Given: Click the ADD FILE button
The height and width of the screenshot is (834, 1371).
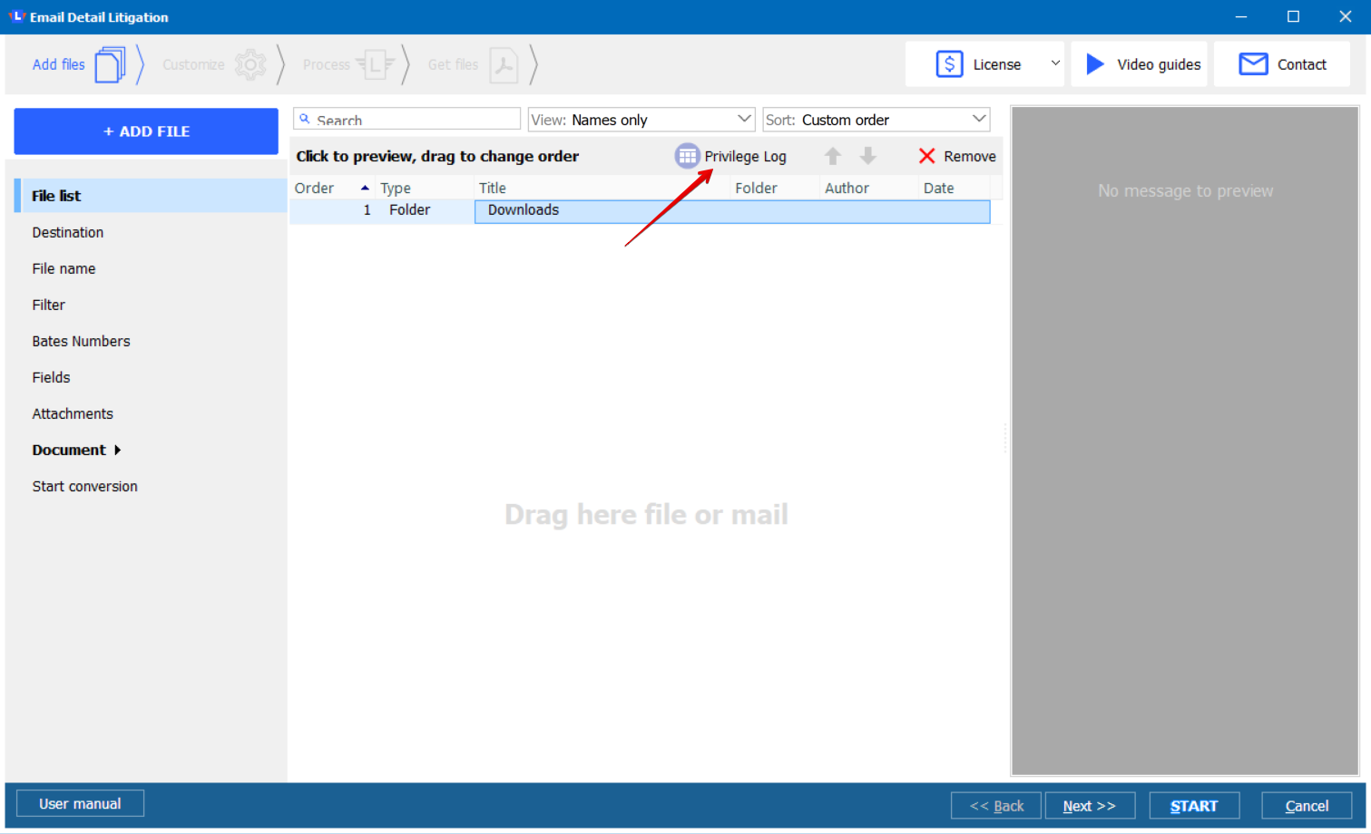Looking at the screenshot, I should pos(145,131).
